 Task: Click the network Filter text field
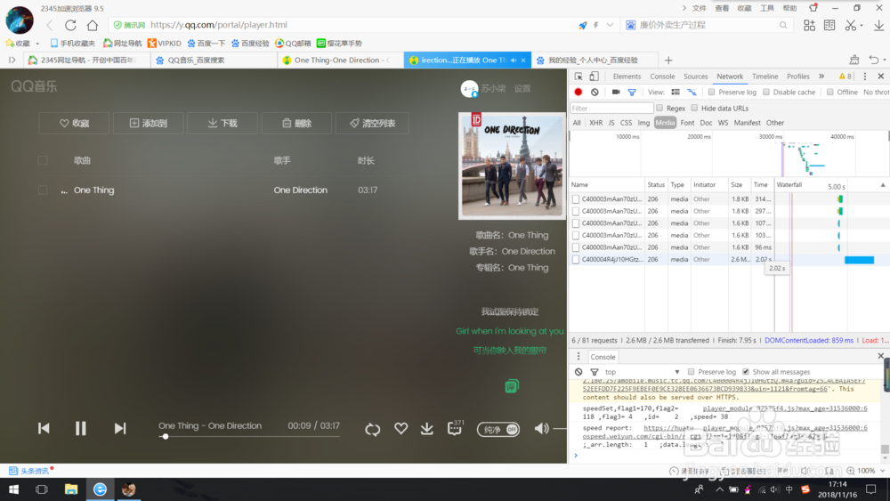612,108
